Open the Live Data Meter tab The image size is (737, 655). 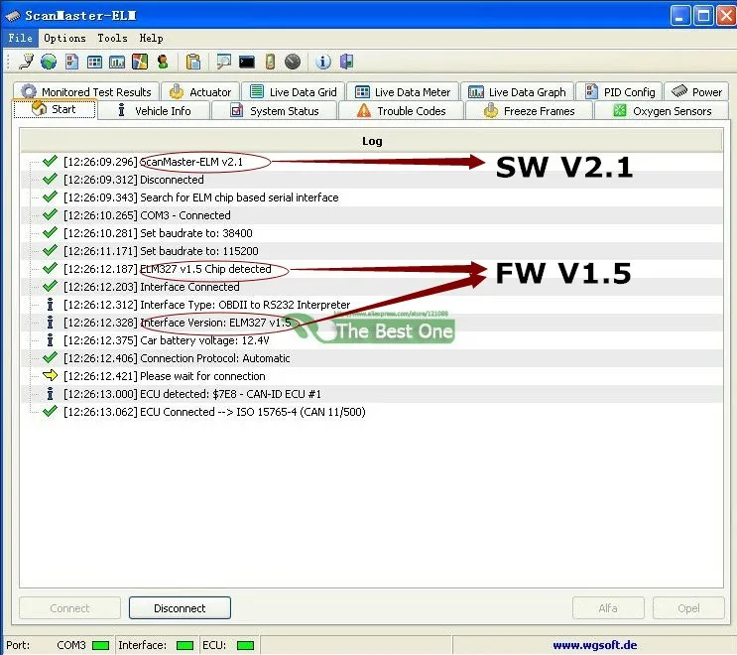tap(404, 91)
